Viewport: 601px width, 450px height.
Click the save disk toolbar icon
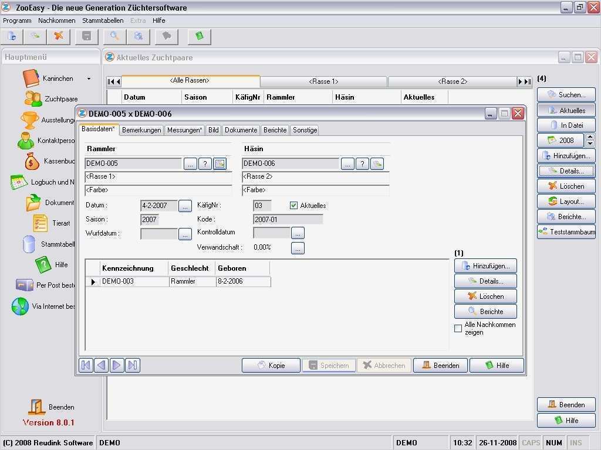click(x=87, y=36)
